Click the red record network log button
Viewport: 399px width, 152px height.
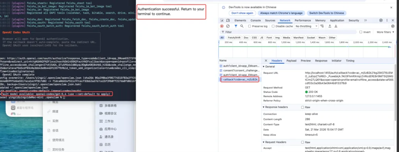[x=222, y=26]
